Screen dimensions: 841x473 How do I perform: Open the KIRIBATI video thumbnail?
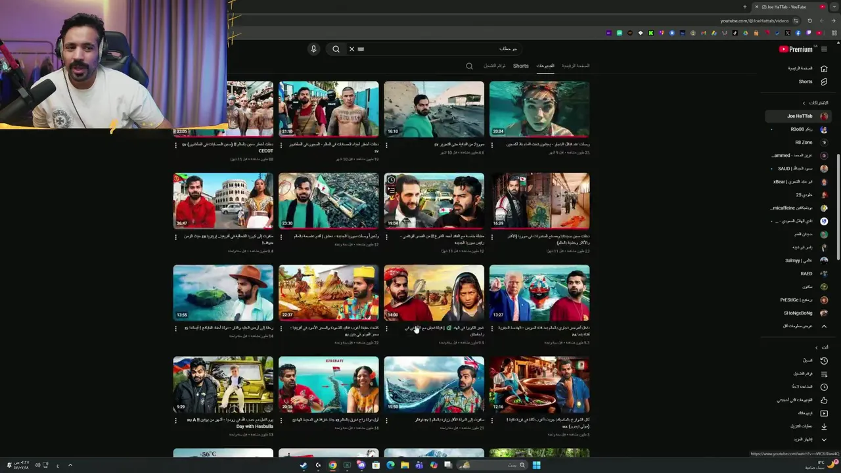329,385
